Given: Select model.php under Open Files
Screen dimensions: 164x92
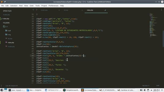Looking at the screenshot, I should [x=6, y=15].
